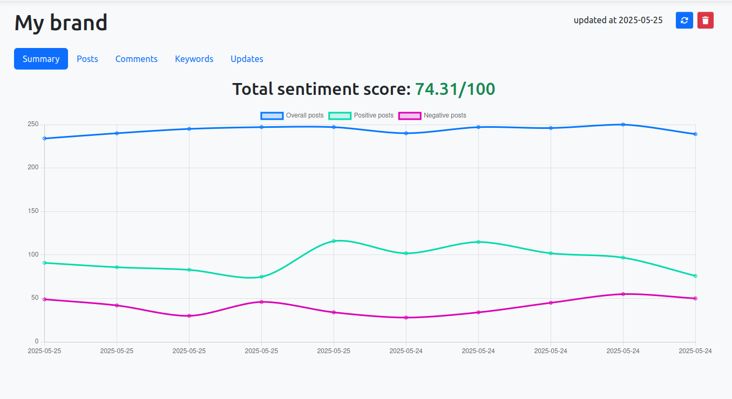Image resolution: width=732 pixels, height=399 pixels.
Task: Open the Updates tab
Action: [247, 59]
